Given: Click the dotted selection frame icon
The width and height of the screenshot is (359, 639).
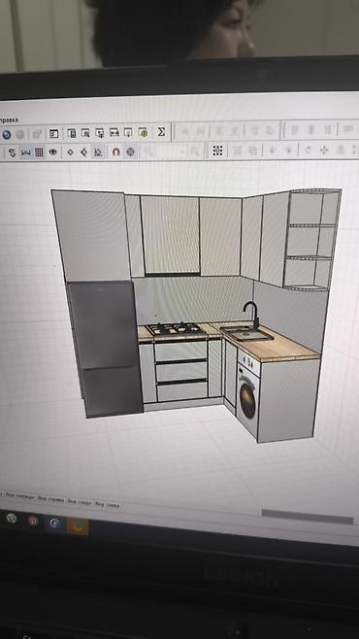Looking at the screenshot, I should [x=217, y=151].
